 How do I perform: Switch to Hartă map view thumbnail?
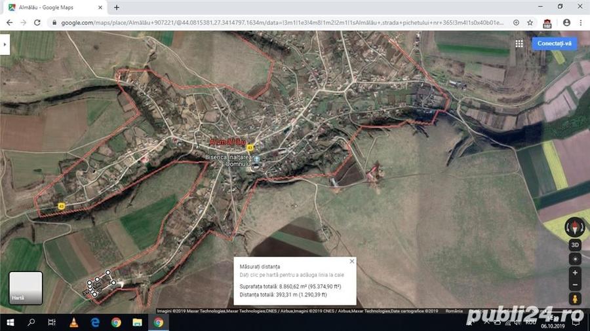(26, 288)
